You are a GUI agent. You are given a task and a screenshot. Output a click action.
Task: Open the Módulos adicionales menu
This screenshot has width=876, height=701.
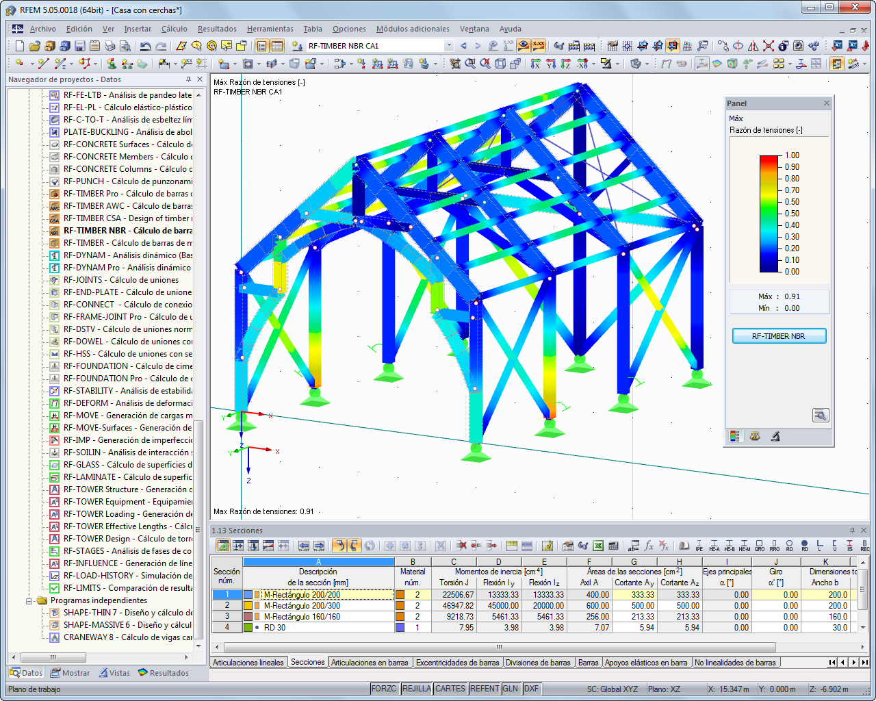pyautogui.click(x=413, y=29)
